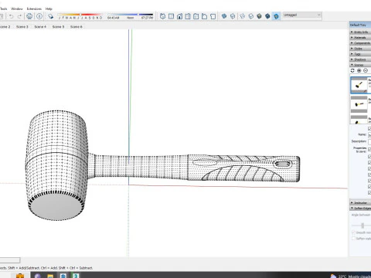
Task: Collapse the Scenes panel
Action: [360, 65]
